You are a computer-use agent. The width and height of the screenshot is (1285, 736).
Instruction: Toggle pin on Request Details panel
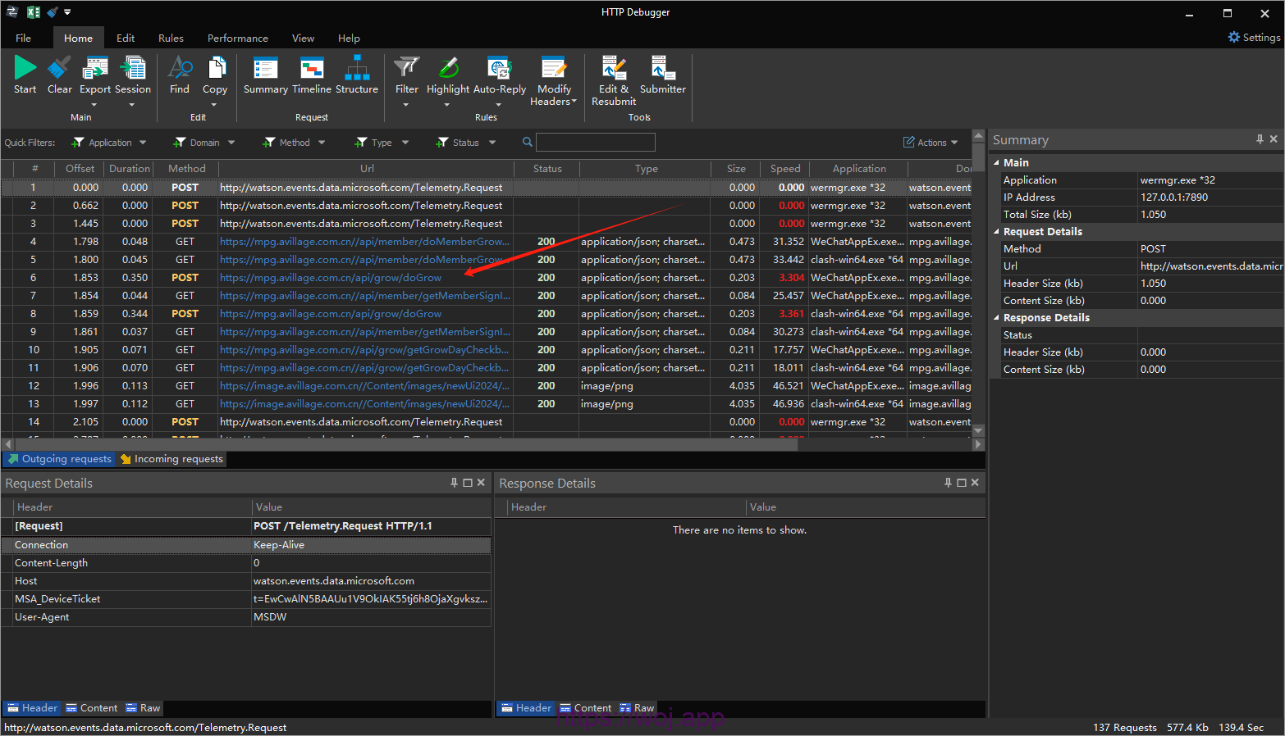click(454, 483)
